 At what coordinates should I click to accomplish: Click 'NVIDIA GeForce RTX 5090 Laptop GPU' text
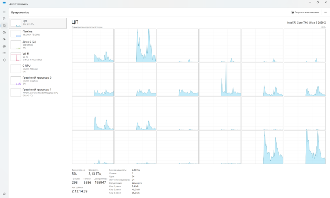point(40,93)
